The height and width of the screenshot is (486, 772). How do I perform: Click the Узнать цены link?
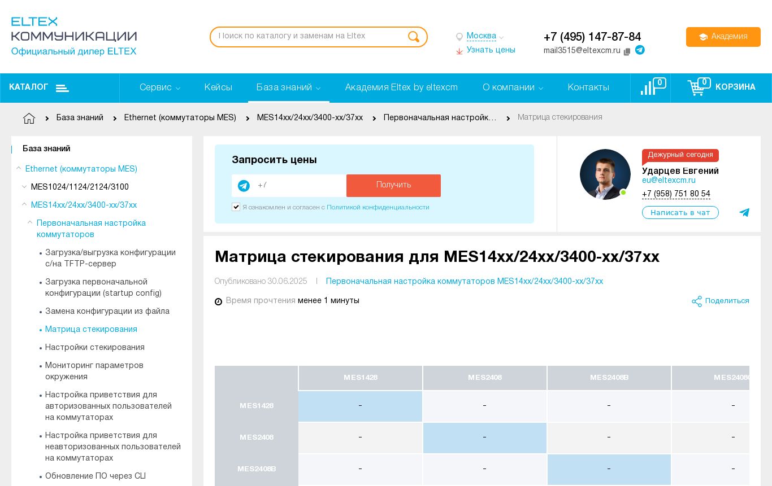click(x=491, y=50)
